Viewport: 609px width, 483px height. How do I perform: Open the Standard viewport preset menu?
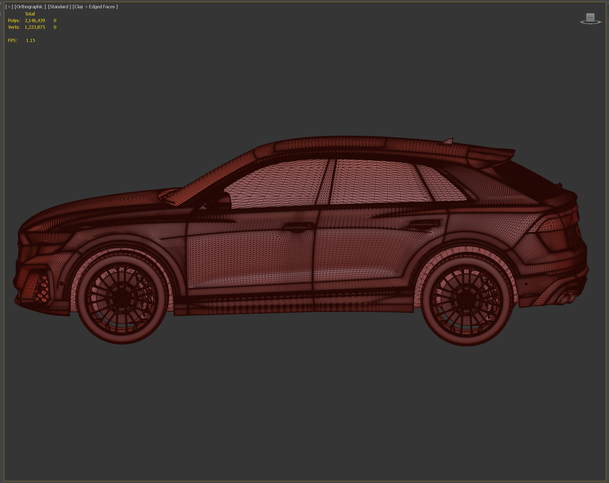[59, 6]
